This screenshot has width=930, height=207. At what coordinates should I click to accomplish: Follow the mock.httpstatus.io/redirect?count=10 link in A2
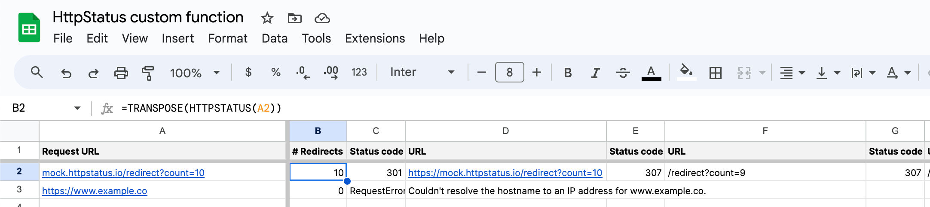(x=123, y=173)
